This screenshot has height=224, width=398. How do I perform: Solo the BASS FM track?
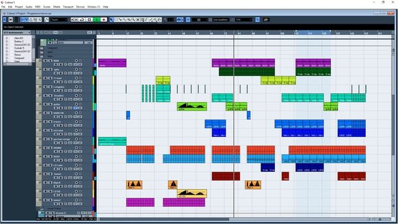tap(50, 113)
